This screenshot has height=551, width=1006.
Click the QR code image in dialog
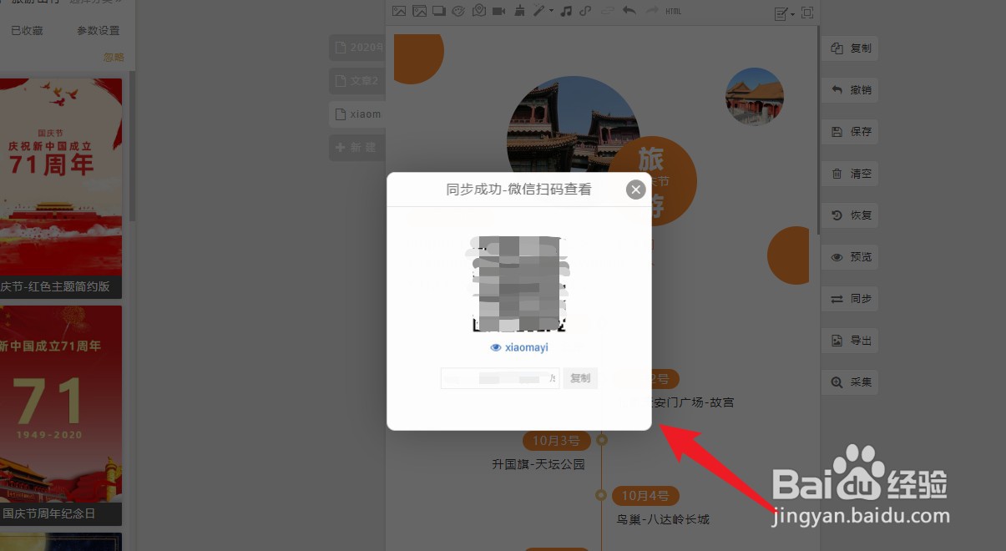(519, 284)
